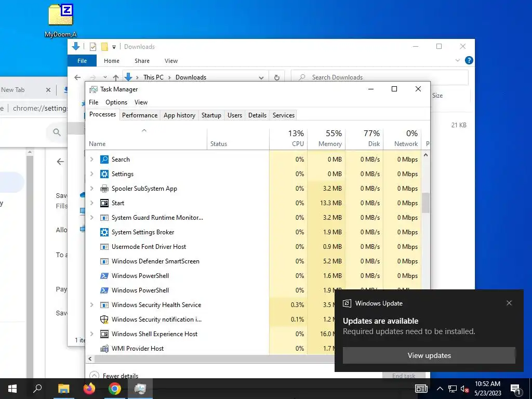The image size is (532, 399).
Task: Go up one folder level in Explorer
Action: coord(116,77)
